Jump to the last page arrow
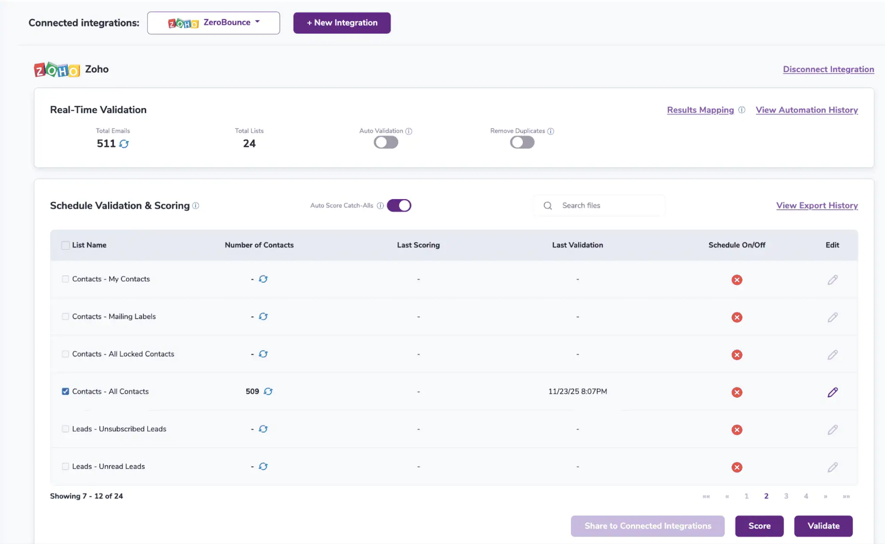This screenshot has width=885, height=544. pos(846,496)
